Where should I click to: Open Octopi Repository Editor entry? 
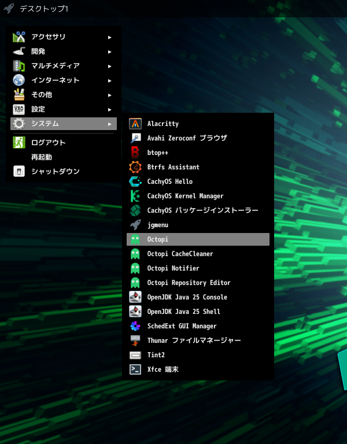click(198, 283)
